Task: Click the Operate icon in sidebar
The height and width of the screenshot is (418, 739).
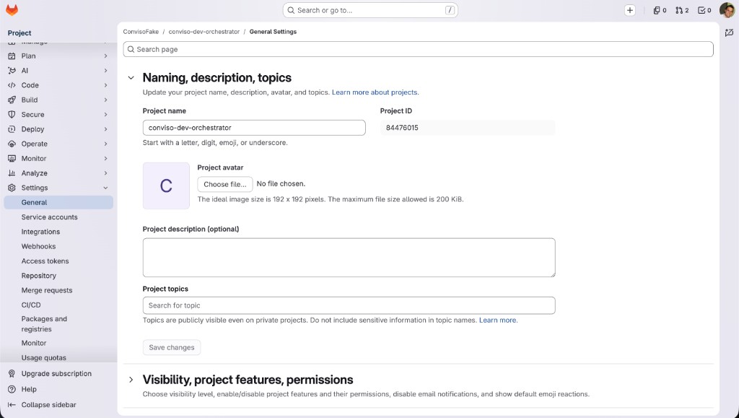Action: click(12, 143)
